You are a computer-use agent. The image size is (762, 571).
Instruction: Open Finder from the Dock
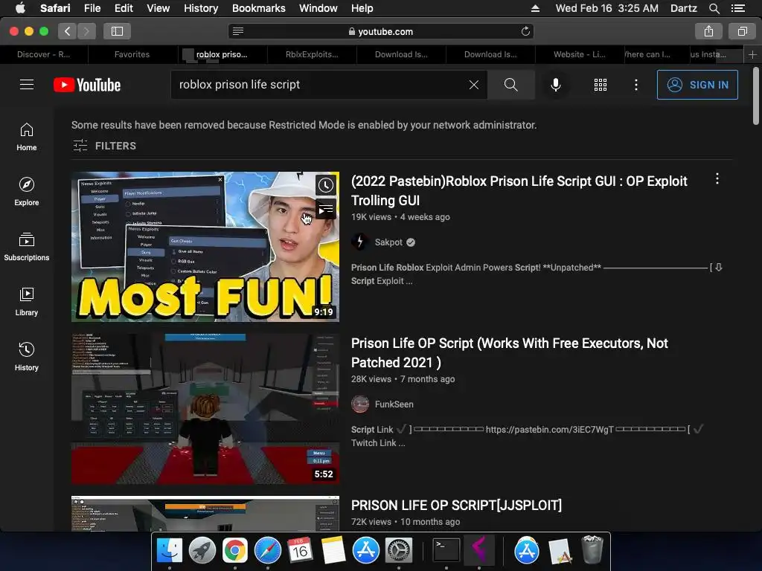pos(169,551)
